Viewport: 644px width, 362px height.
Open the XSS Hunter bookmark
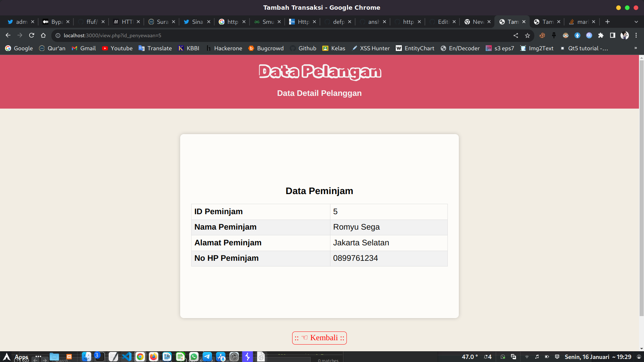[x=371, y=48]
